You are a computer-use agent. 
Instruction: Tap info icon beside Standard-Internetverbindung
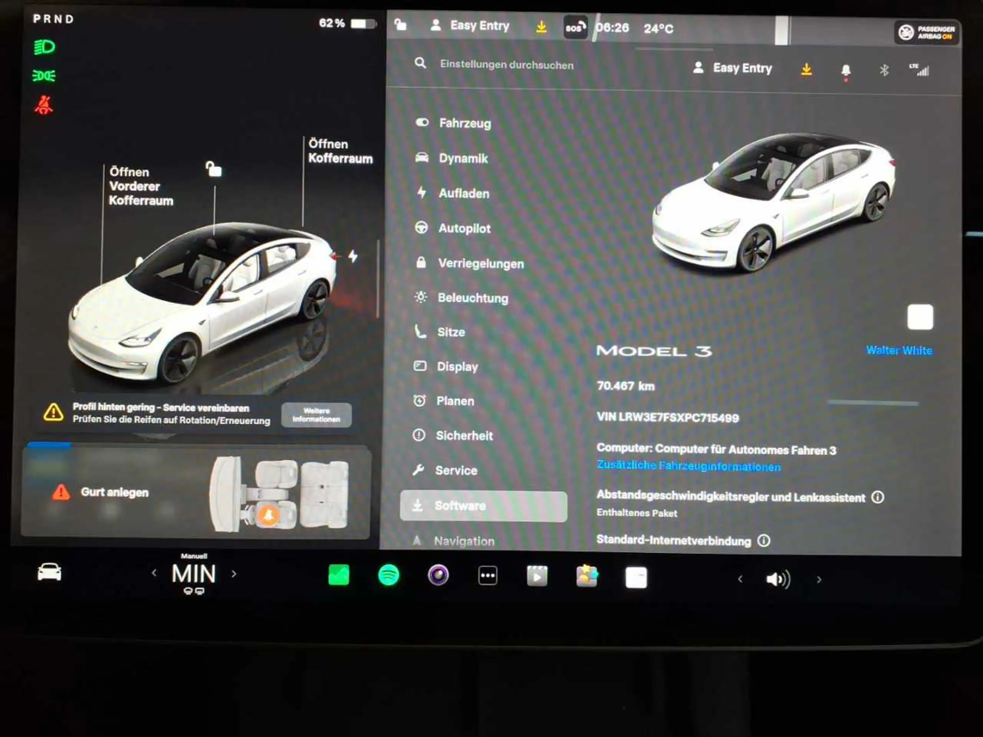coord(763,540)
